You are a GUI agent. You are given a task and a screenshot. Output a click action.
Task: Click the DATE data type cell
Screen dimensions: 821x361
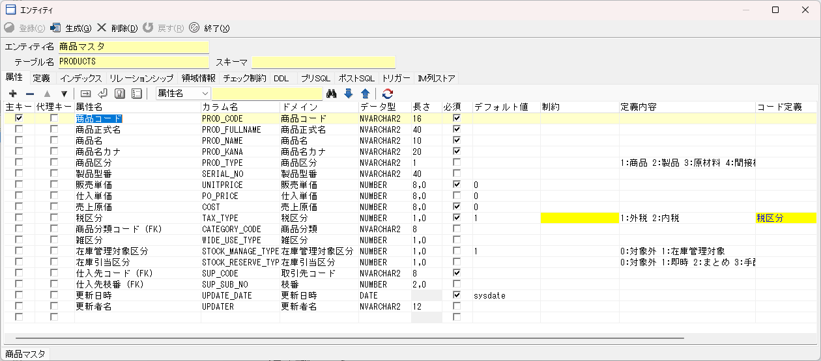pyautogui.click(x=384, y=295)
